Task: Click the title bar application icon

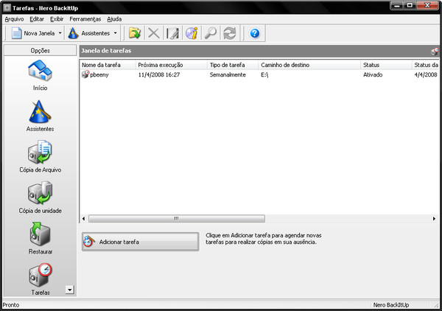Action: 7,7
